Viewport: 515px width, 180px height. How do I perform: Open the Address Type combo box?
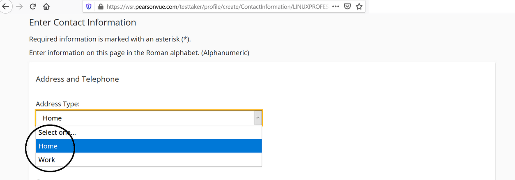(149, 118)
